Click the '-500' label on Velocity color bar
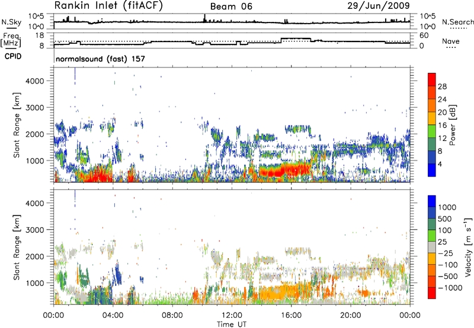The height and width of the screenshot is (328, 474). 448,276
